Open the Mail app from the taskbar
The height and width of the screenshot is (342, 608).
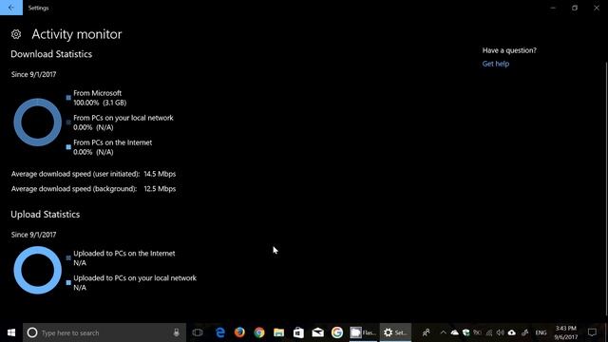point(317,332)
